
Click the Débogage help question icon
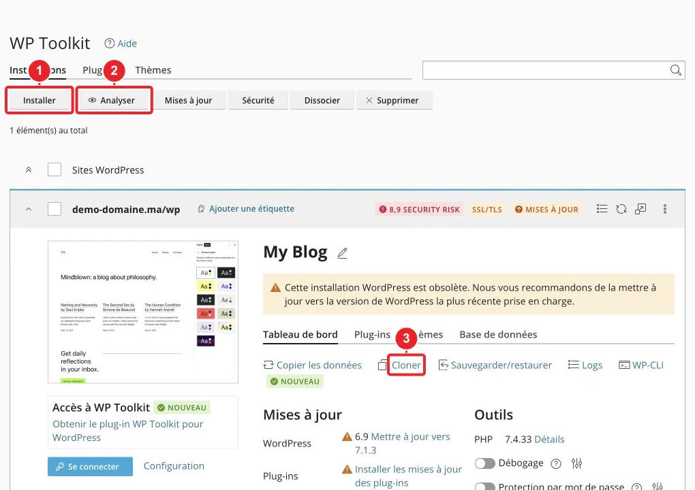pyautogui.click(x=556, y=463)
